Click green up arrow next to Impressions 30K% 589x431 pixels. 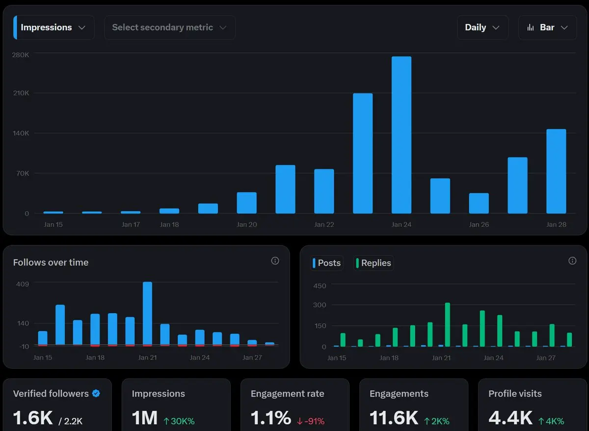pyautogui.click(x=166, y=421)
